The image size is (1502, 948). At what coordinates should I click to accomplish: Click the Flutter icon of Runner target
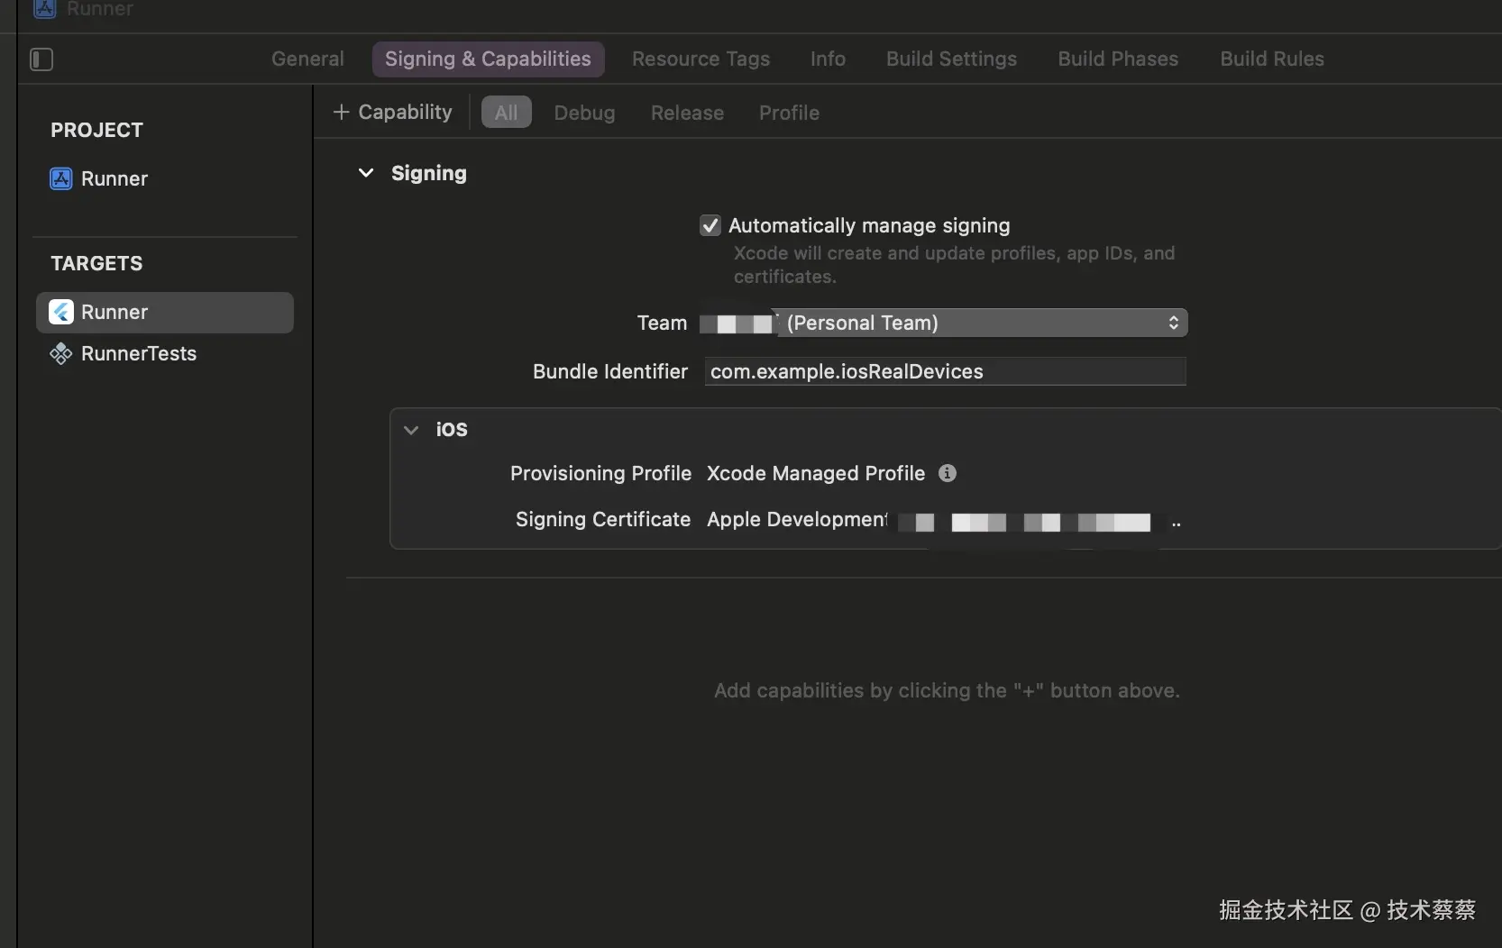click(x=60, y=312)
